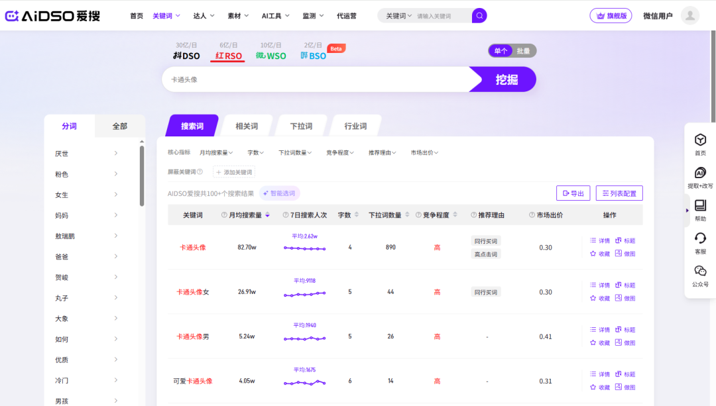Open the 竞争程度 filter dropdown
716x406 pixels.
pos(338,152)
